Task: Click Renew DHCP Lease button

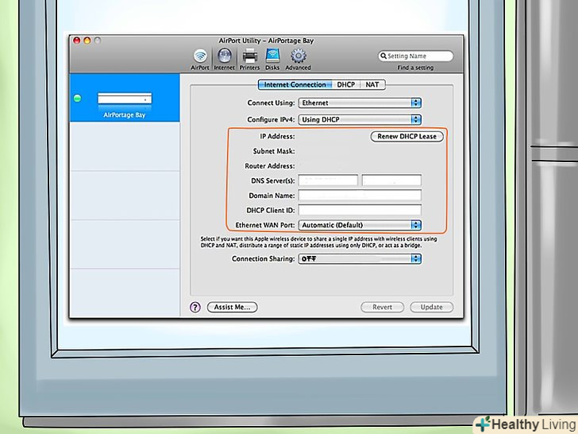Action: tap(407, 137)
